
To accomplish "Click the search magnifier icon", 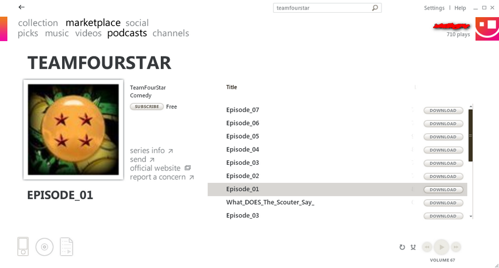I will [375, 8].
